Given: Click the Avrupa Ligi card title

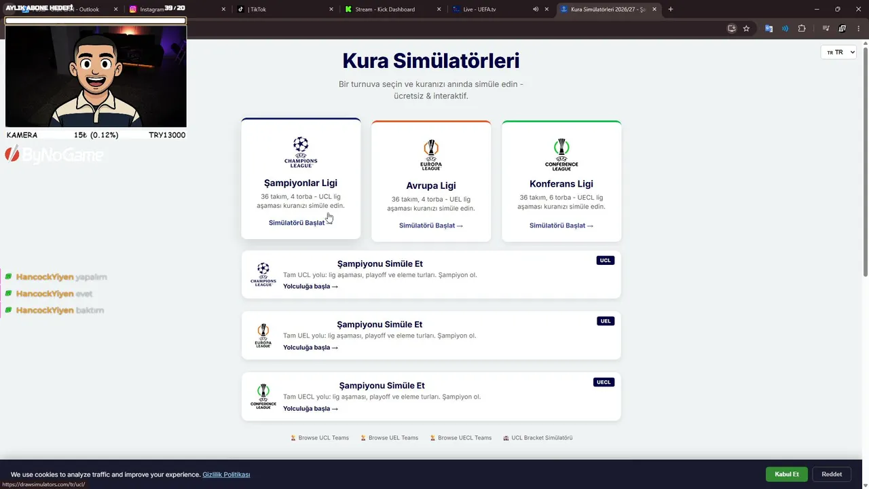Looking at the screenshot, I should pyautogui.click(x=431, y=186).
